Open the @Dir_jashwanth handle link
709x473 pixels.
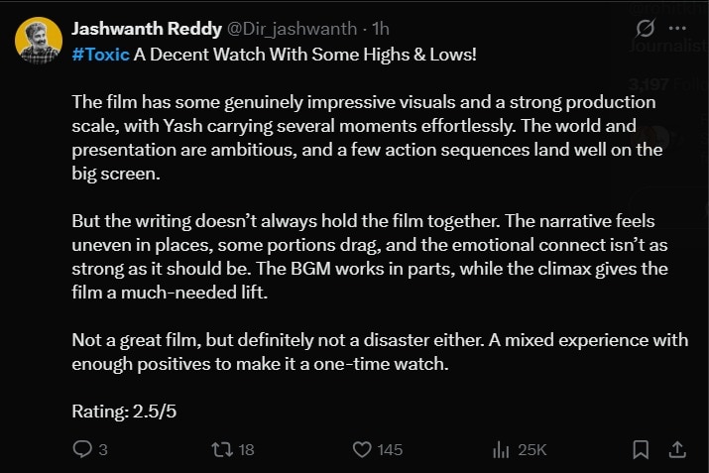point(292,29)
